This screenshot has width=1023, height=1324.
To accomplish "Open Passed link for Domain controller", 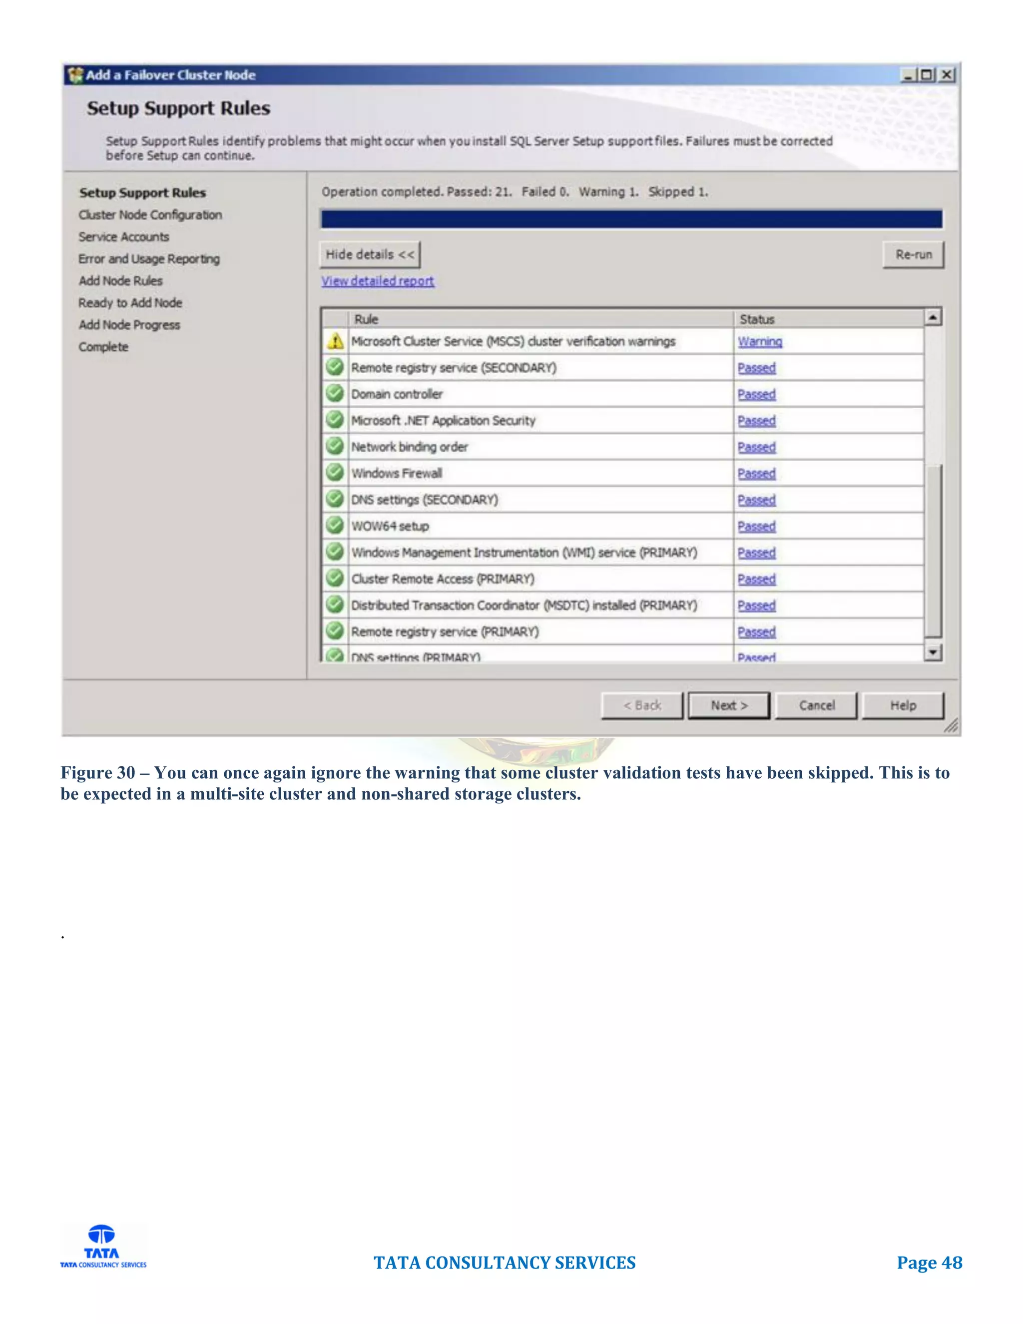I will 756,394.
